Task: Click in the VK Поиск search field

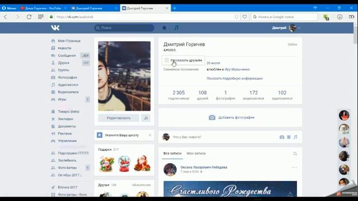Action: click(x=124, y=28)
